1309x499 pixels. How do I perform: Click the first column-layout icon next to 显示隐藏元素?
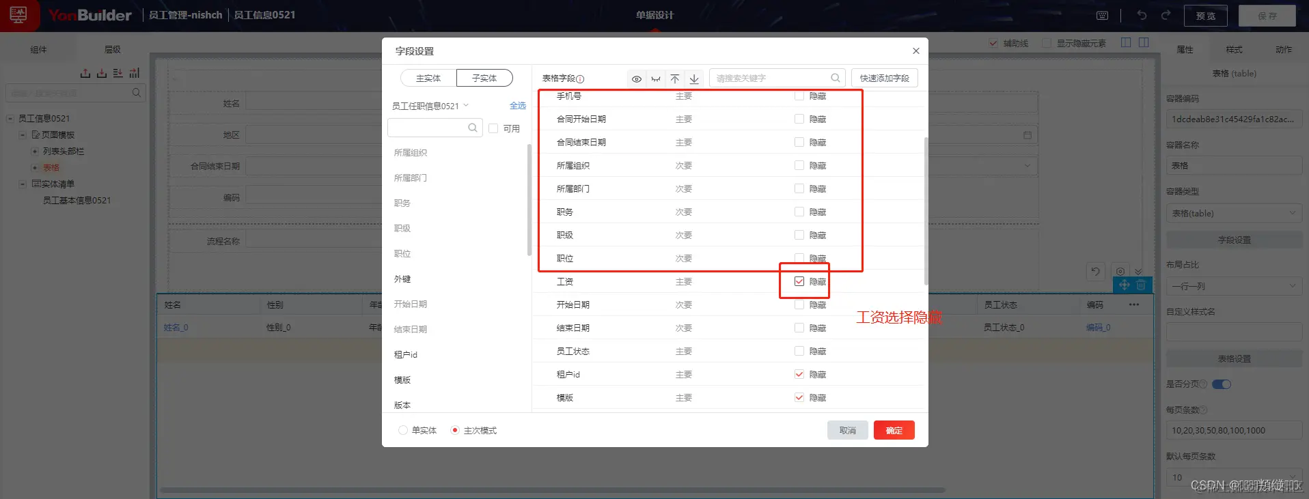[1126, 42]
